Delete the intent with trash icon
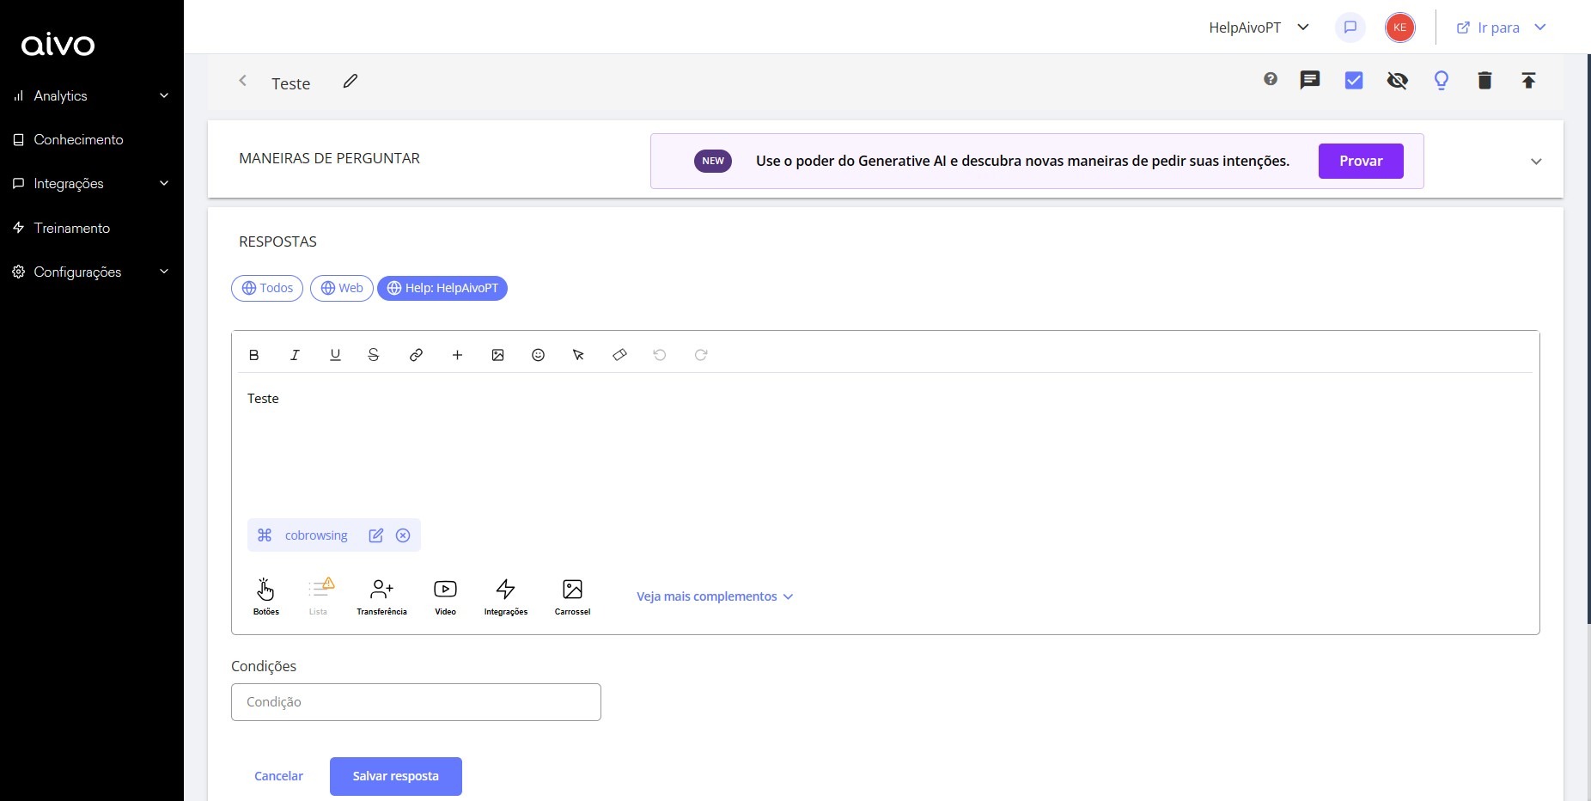Viewport: 1591px width, 801px height. [1484, 81]
